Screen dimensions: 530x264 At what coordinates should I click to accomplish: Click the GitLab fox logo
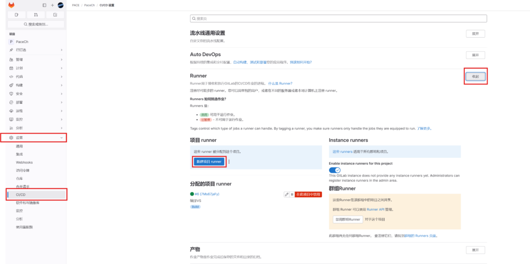click(11, 5)
